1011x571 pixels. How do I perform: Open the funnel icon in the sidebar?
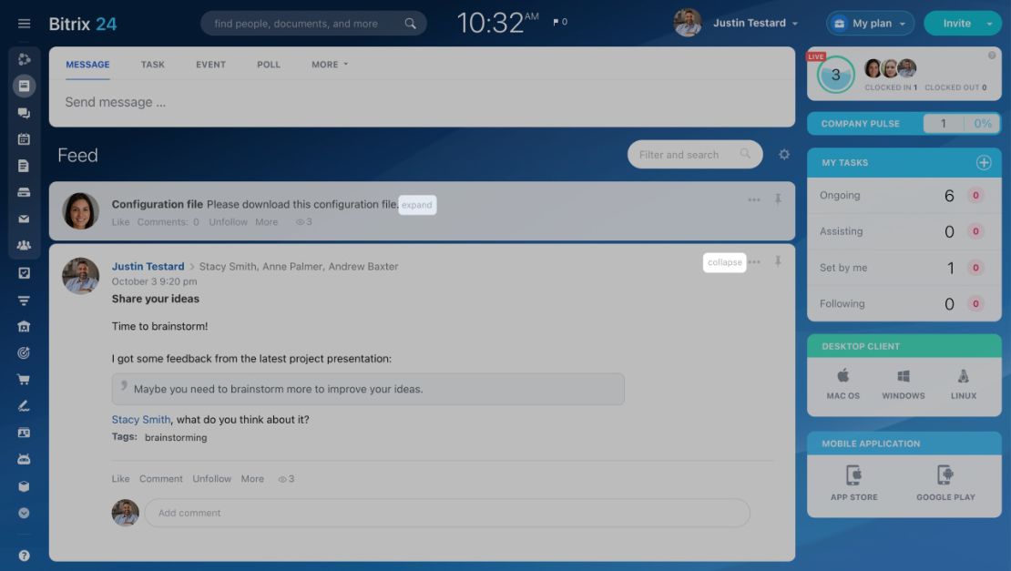pos(24,301)
